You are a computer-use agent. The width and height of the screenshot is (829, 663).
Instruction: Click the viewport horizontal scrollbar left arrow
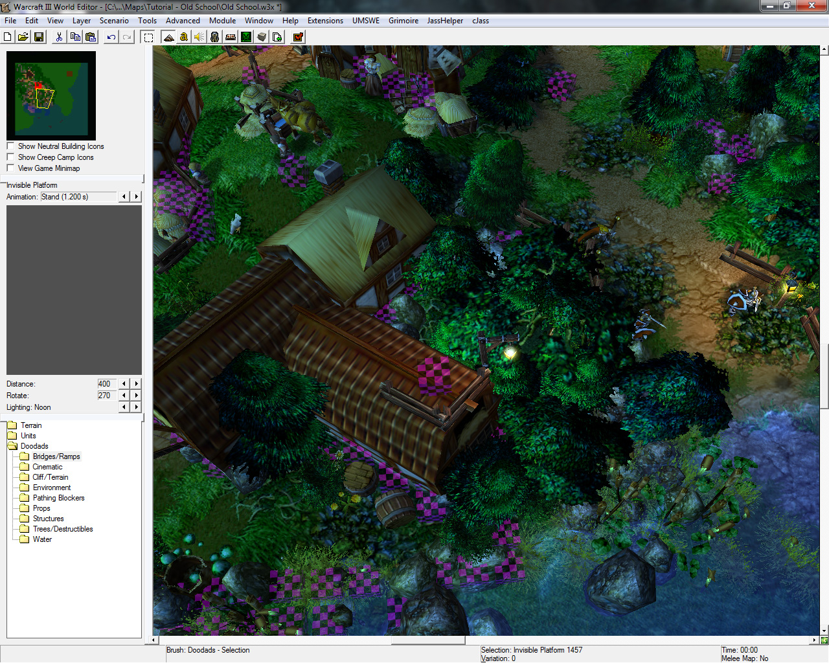pos(154,640)
